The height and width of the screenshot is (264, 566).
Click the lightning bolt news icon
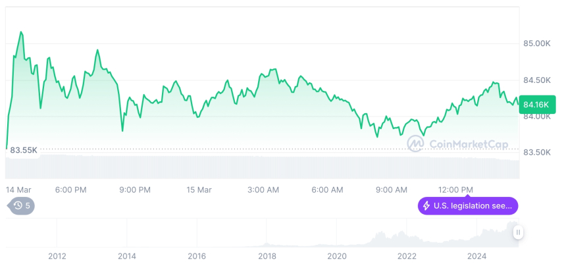(x=426, y=206)
